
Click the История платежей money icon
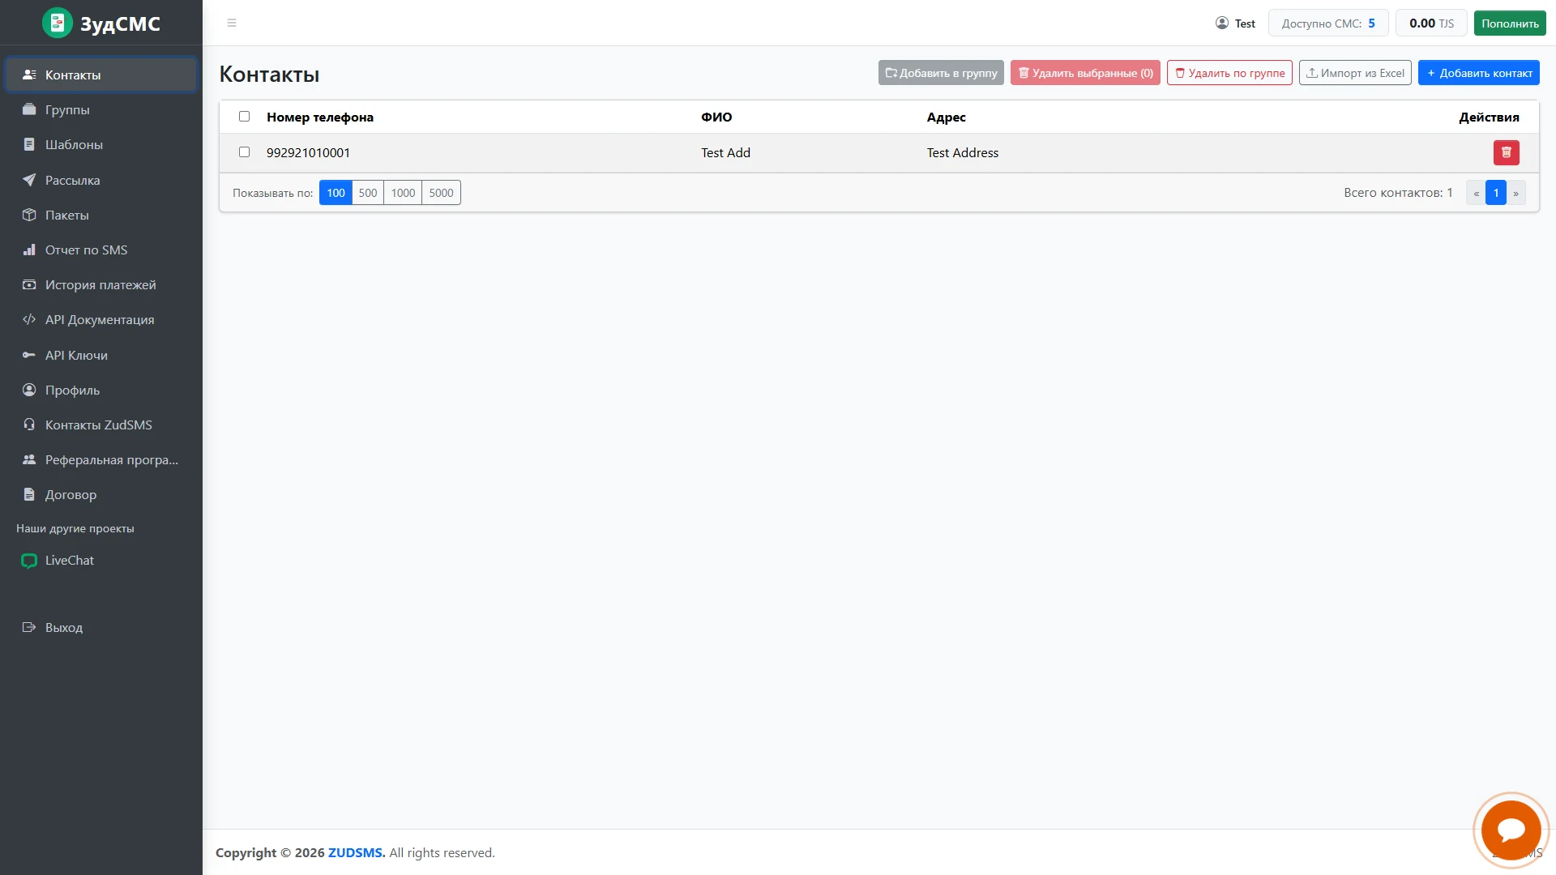click(29, 284)
